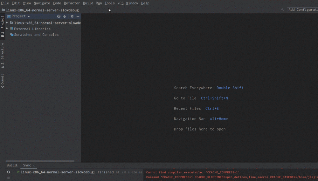The height and width of the screenshot is (181, 318).
Task: Click the build hammer icon
Action: click(x=282, y=10)
